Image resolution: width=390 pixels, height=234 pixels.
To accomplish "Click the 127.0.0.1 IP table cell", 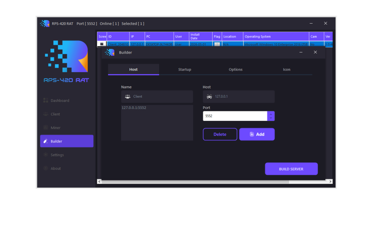I will pyautogui.click(x=137, y=44).
